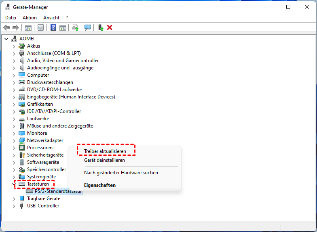Click the update driver toolbar icon

point(75,27)
